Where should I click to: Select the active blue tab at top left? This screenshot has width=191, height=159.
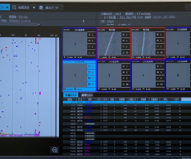click(x=5, y=7)
